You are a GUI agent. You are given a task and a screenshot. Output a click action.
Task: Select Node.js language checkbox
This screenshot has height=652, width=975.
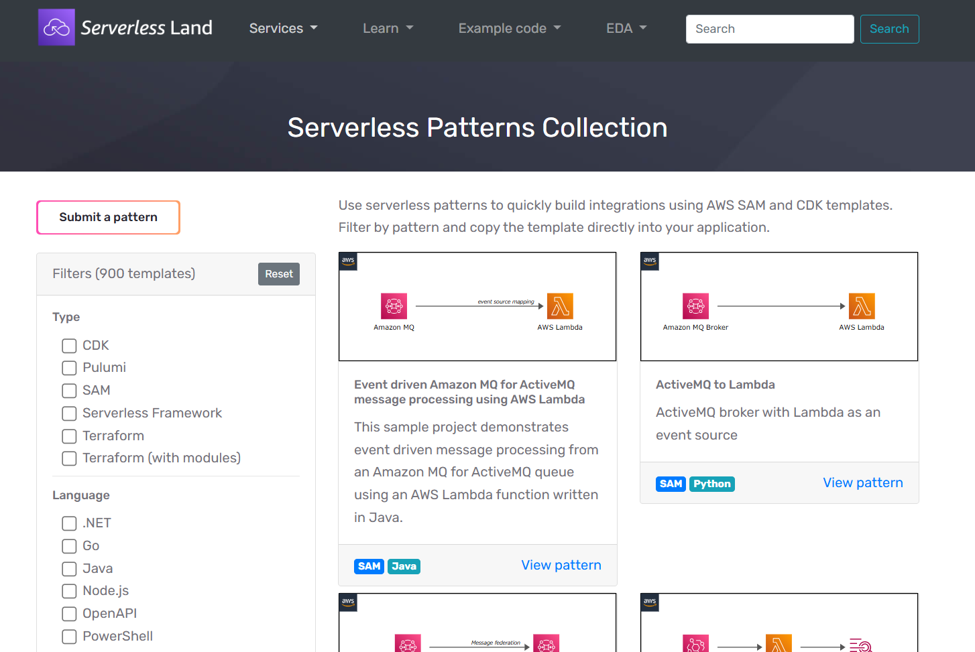[x=69, y=591]
